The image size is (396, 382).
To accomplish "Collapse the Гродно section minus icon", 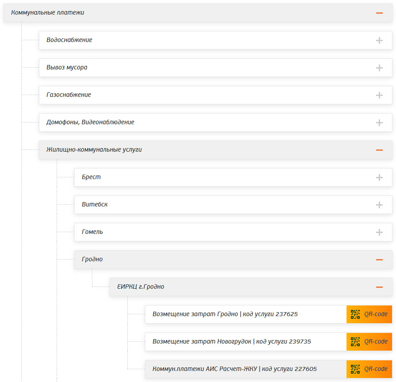I will click(x=379, y=260).
